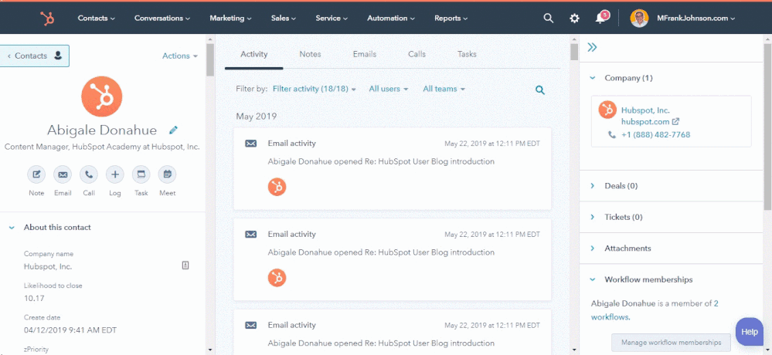Click the large contact avatar logo

pyautogui.click(x=101, y=96)
